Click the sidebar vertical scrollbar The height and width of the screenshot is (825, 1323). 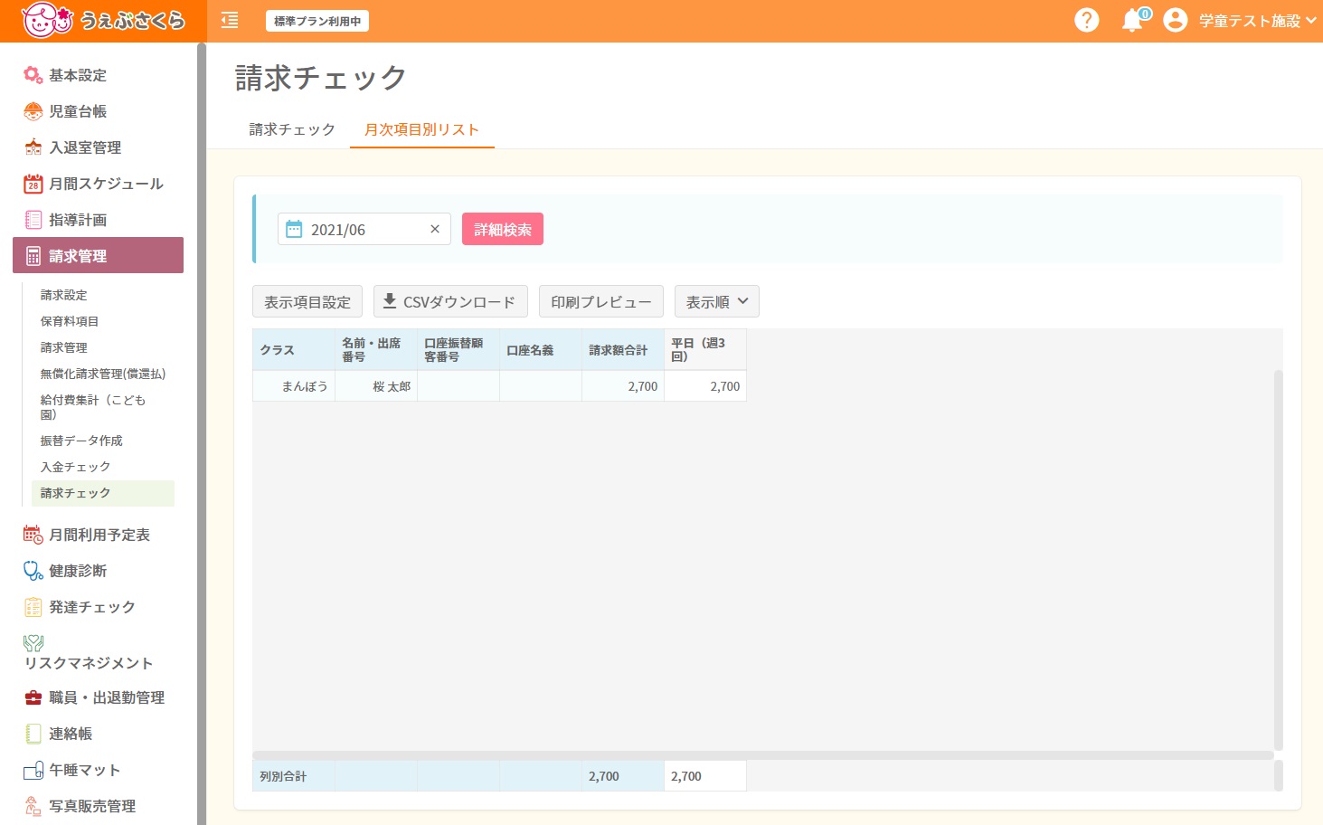tap(202, 433)
